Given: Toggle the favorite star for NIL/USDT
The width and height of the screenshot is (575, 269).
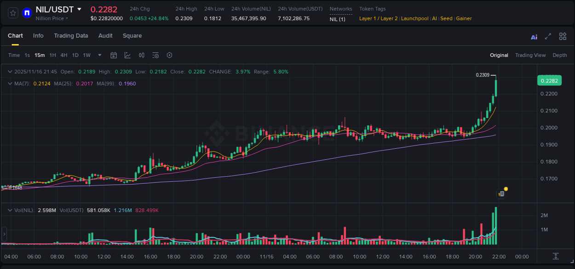Looking at the screenshot, I should (x=12, y=13).
